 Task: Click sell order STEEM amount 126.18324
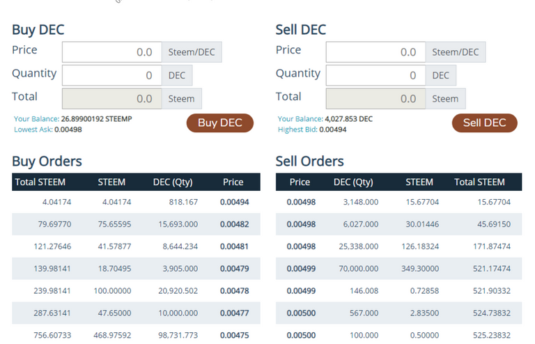point(420,247)
